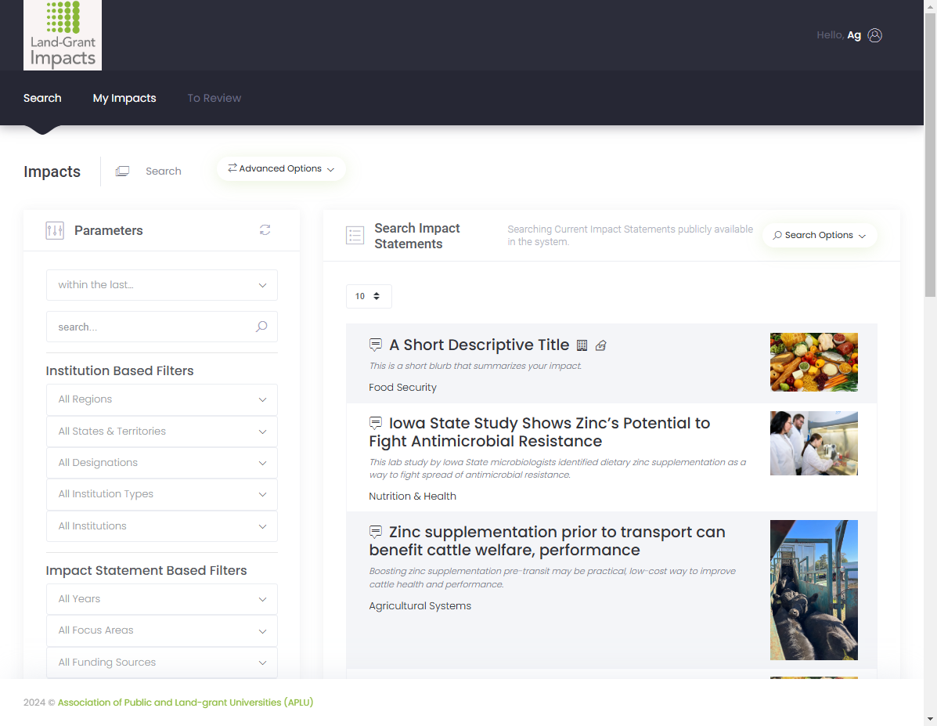Click the Search Impact Statements list icon
Image resolution: width=937 pixels, height=726 pixels.
pyautogui.click(x=355, y=236)
